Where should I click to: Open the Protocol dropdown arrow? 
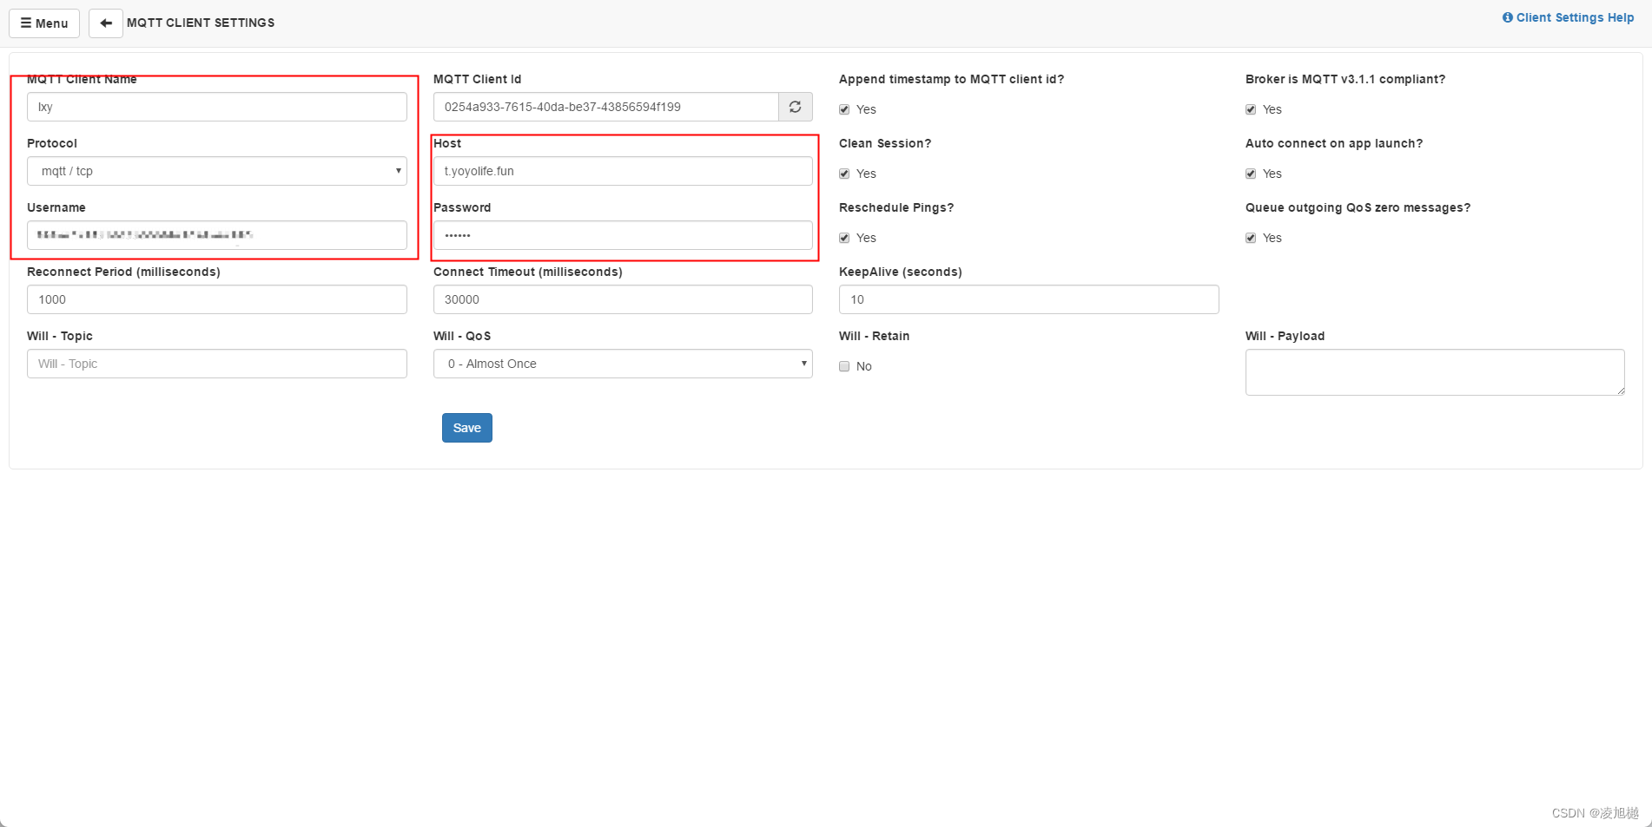coord(398,171)
